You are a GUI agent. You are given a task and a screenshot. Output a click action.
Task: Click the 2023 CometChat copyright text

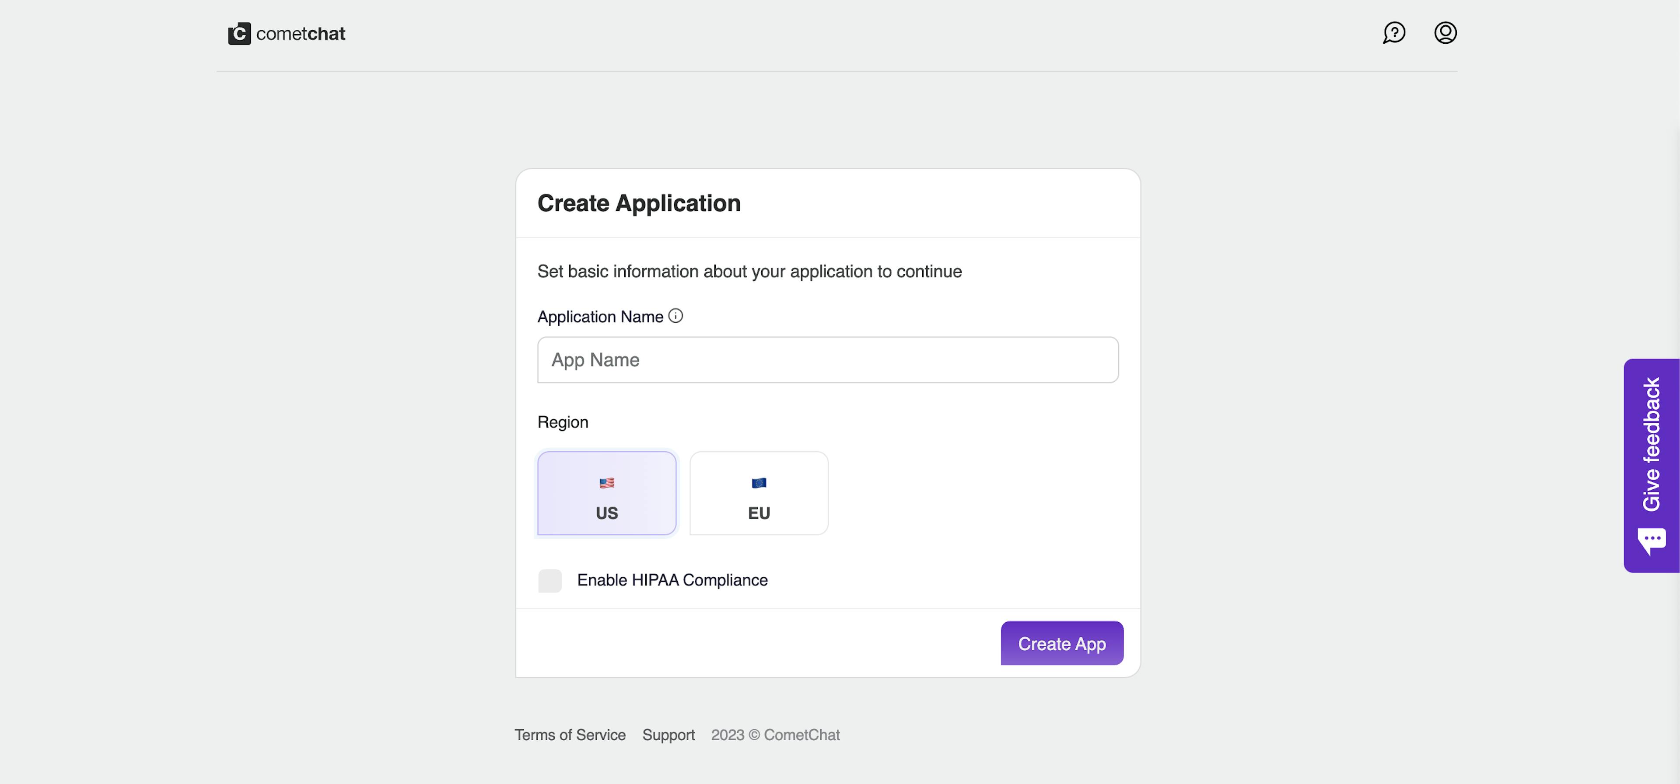click(775, 735)
